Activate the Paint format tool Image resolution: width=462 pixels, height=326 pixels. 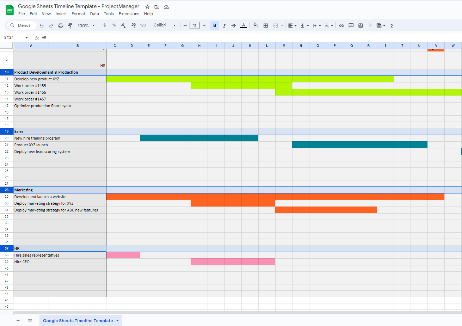pos(70,25)
